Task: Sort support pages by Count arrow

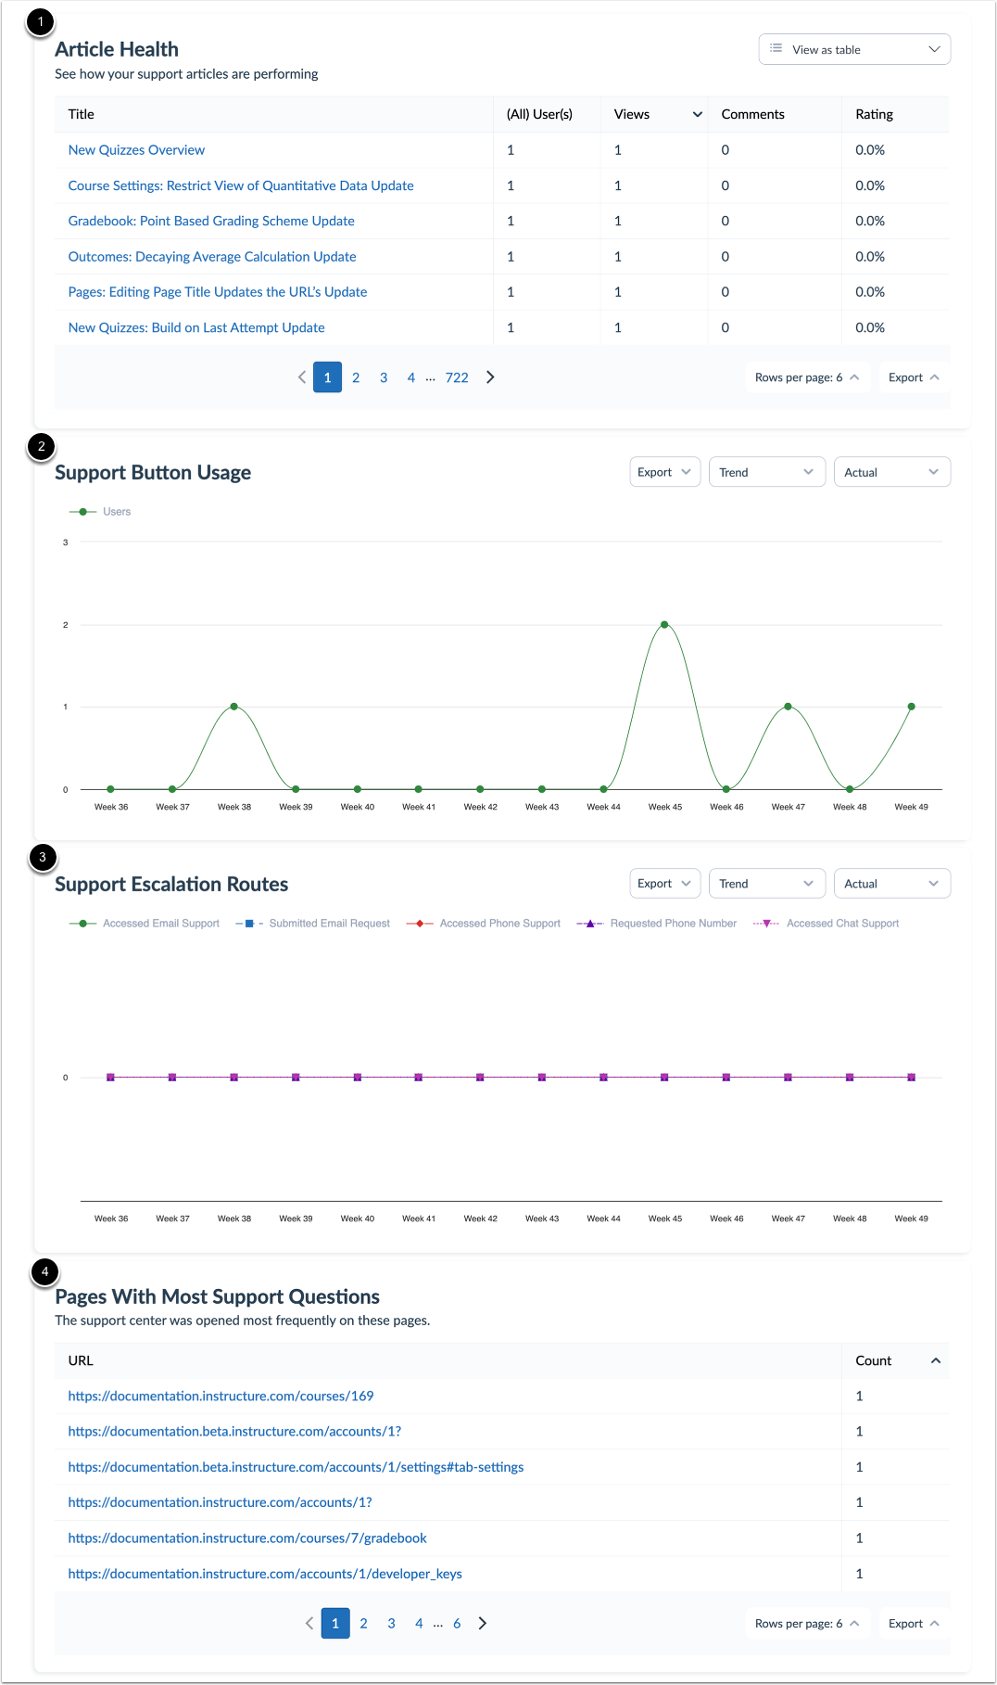Action: [x=936, y=1360]
